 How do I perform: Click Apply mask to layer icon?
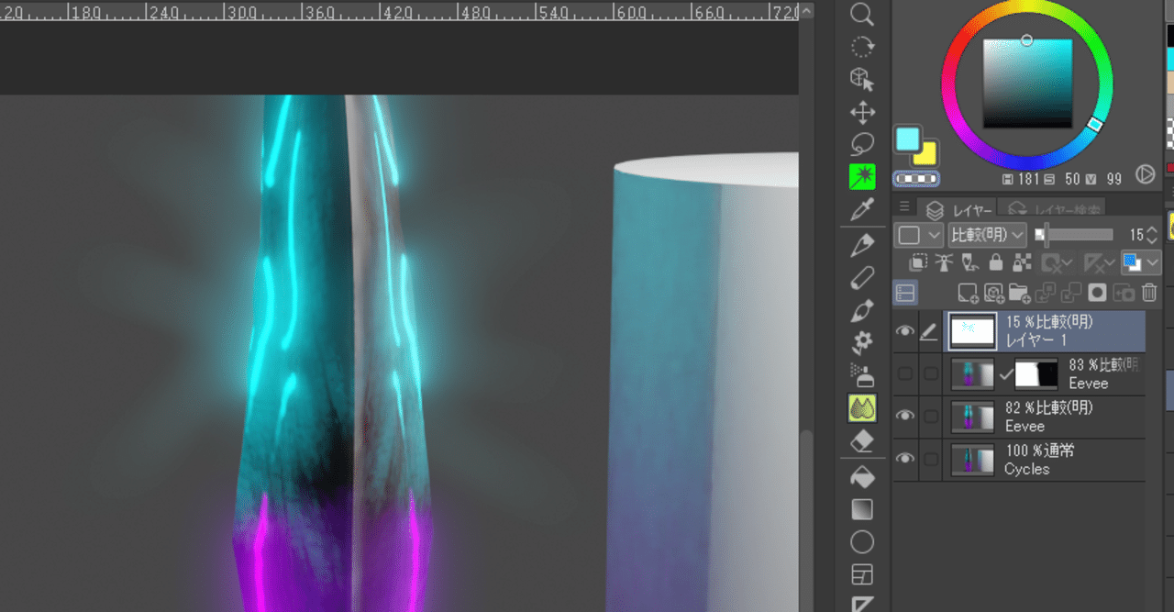(1123, 293)
